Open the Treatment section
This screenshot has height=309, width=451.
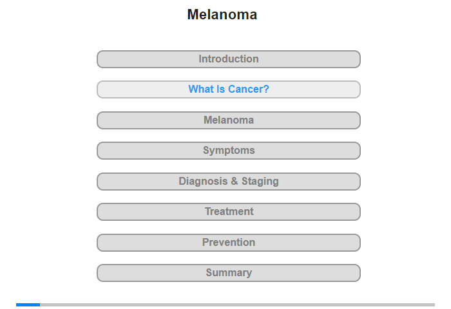(228, 212)
